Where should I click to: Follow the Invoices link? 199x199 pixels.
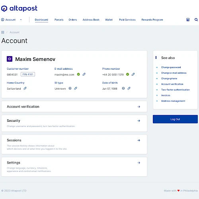166,95
